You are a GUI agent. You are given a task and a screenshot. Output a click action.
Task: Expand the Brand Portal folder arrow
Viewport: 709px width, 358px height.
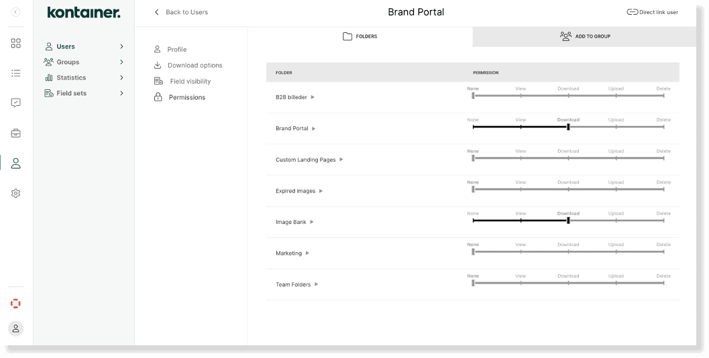click(x=314, y=129)
